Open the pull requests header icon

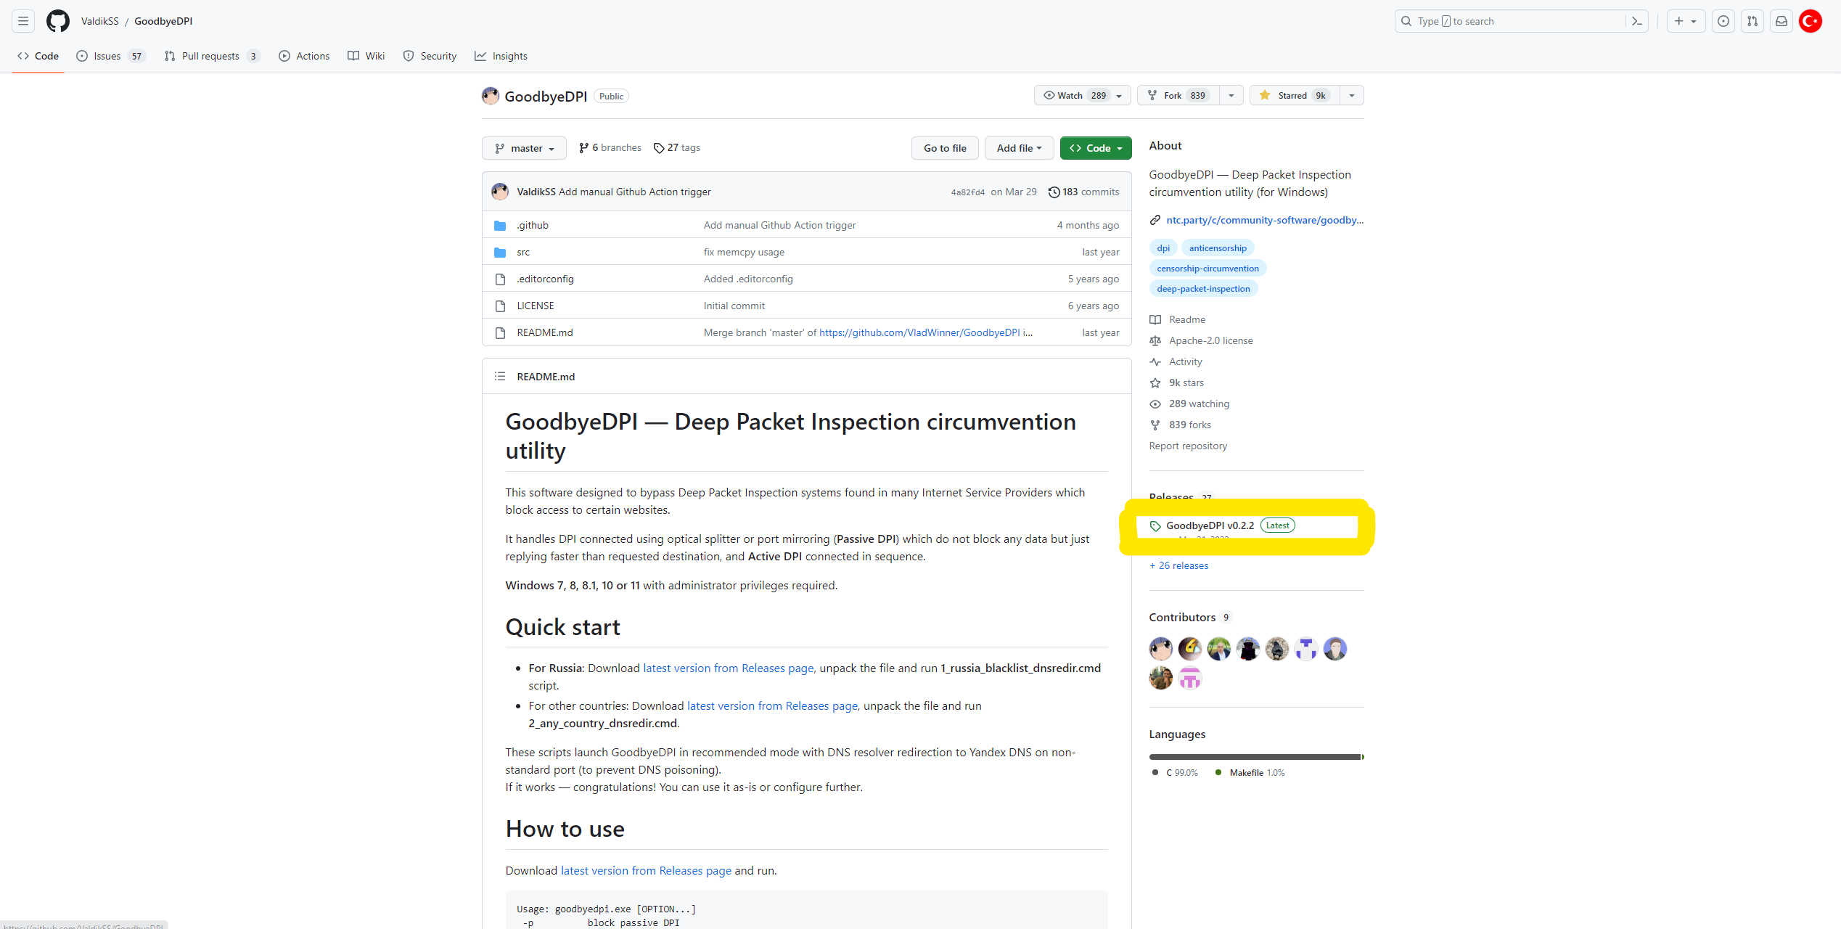(1752, 21)
